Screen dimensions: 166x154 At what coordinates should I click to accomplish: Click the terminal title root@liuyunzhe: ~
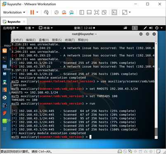coord(84,34)
